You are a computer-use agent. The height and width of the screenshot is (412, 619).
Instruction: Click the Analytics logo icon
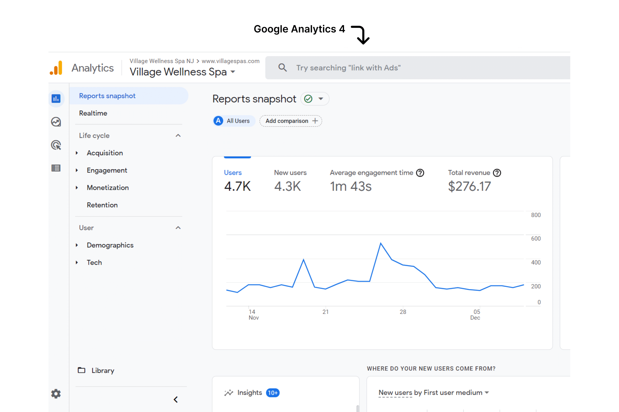(56, 68)
